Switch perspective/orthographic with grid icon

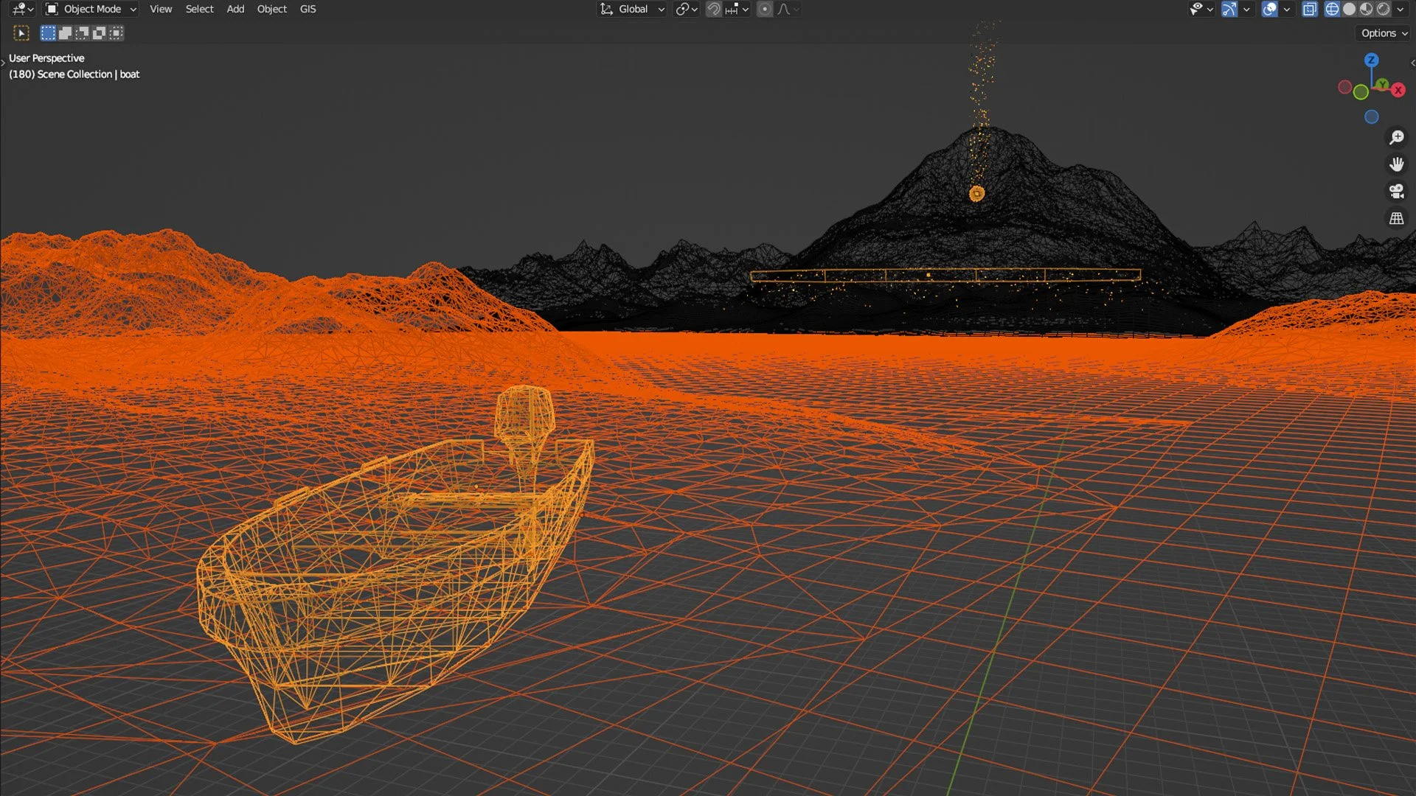click(1396, 219)
